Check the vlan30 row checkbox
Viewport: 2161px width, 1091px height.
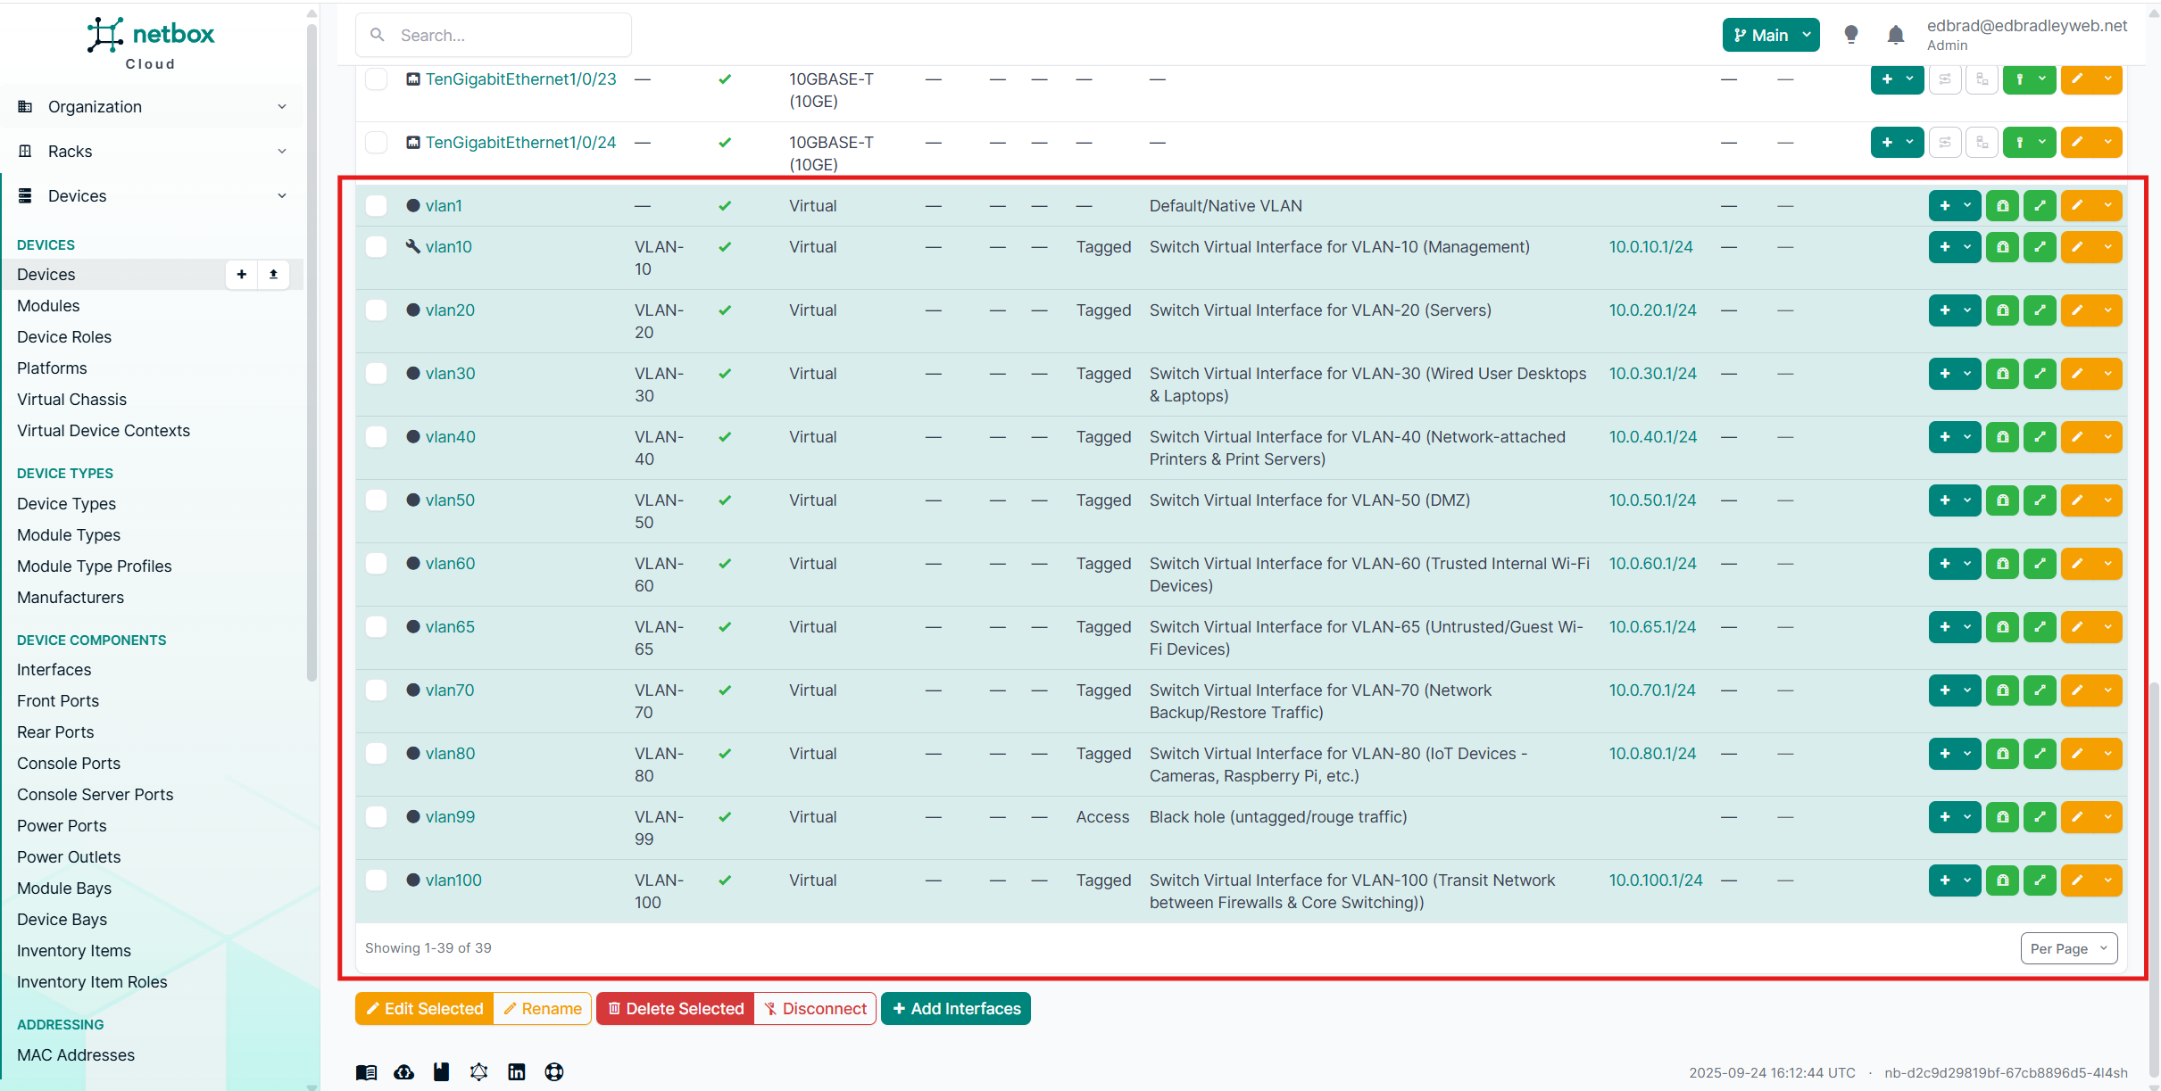pyautogui.click(x=377, y=374)
